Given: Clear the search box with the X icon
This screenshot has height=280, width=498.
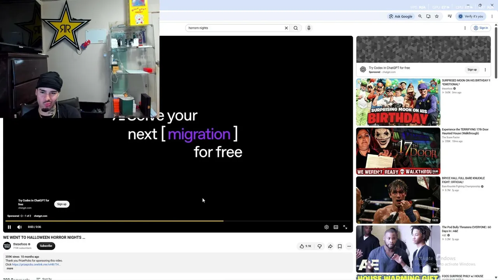Looking at the screenshot, I should [286, 28].
